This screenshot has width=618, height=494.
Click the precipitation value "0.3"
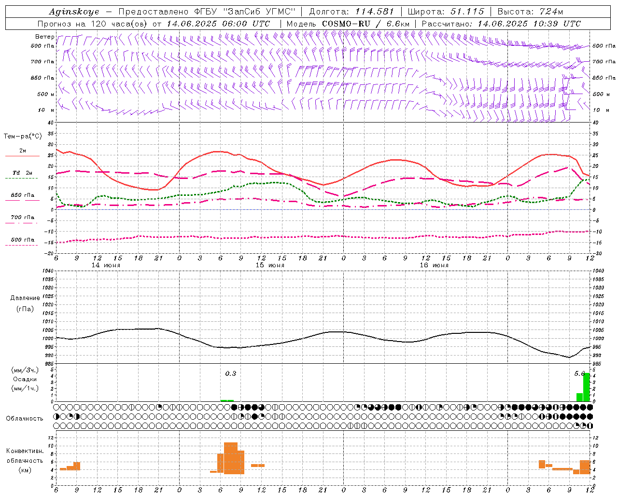(x=231, y=373)
